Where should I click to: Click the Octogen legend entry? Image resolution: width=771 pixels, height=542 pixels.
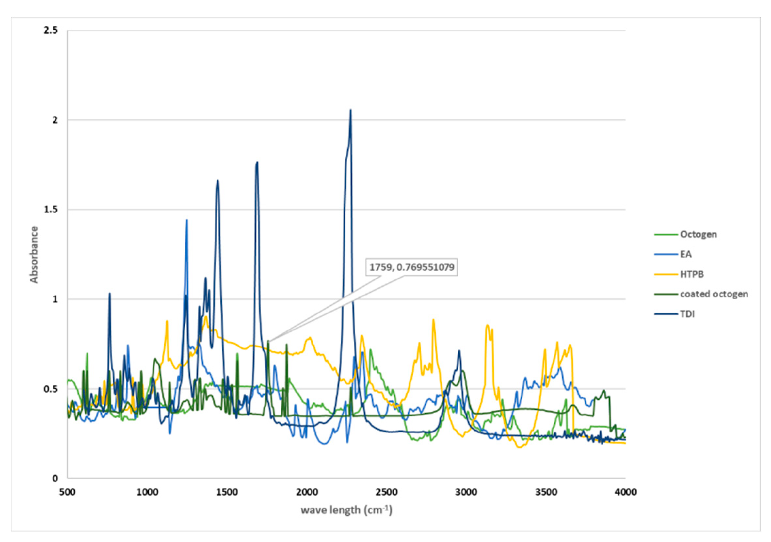[x=698, y=234]
